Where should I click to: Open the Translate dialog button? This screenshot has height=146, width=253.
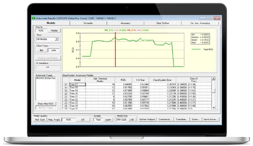[x=182, y=119]
